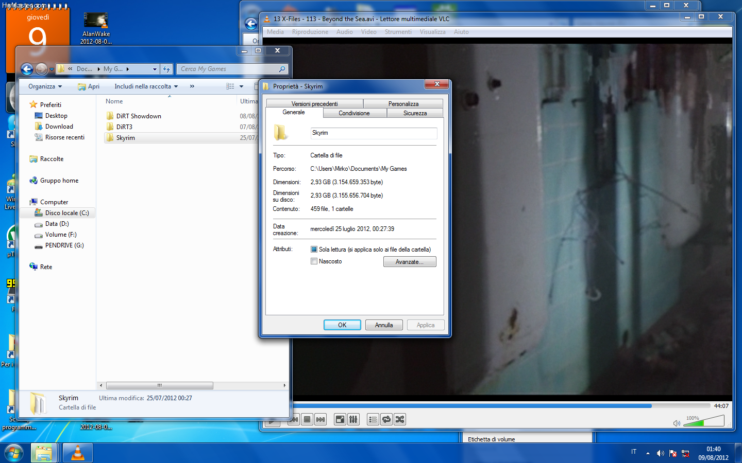Change Explorer view mode icon
The image size is (742, 463).
click(230, 86)
